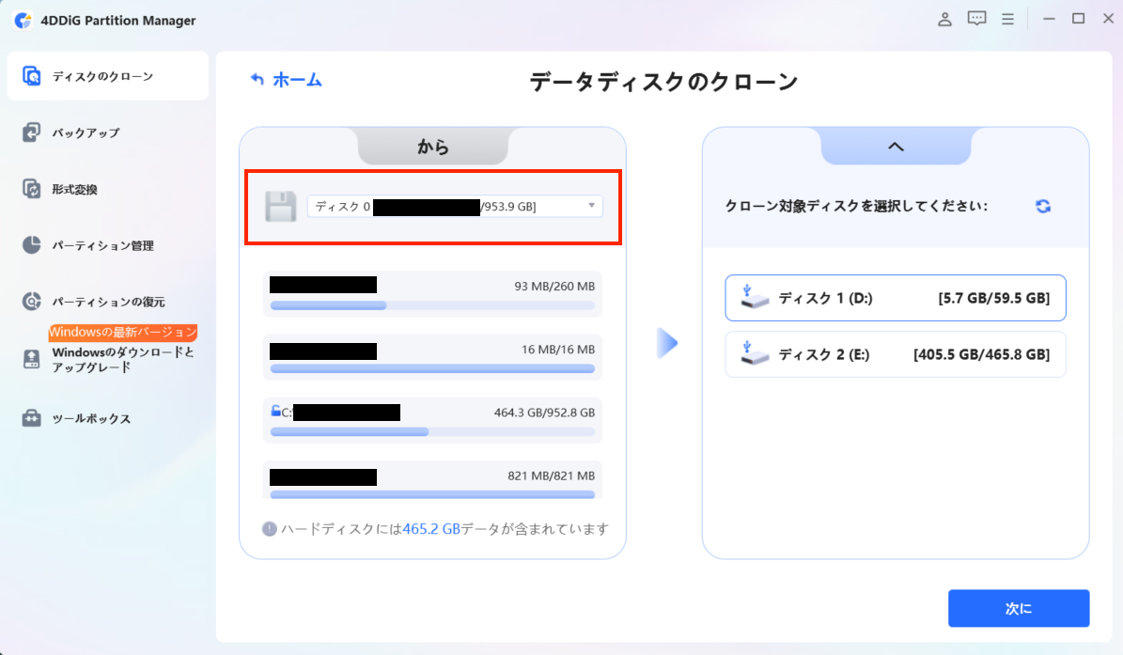Click the user account icon in title bar
The height and width of the screenshot is (655, 1123).
click(945, 19)
